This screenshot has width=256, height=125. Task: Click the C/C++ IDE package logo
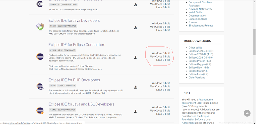point(40,4)
